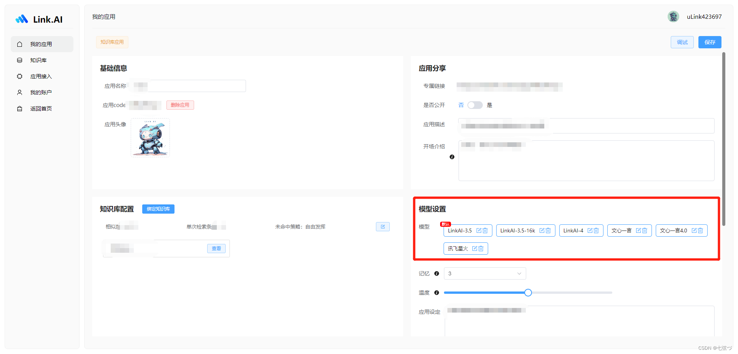The width and height of the screenshot is (738, 354).
Task: Edit the 文心一言4.0 model via pencil icon
Action: click(694, 231)
